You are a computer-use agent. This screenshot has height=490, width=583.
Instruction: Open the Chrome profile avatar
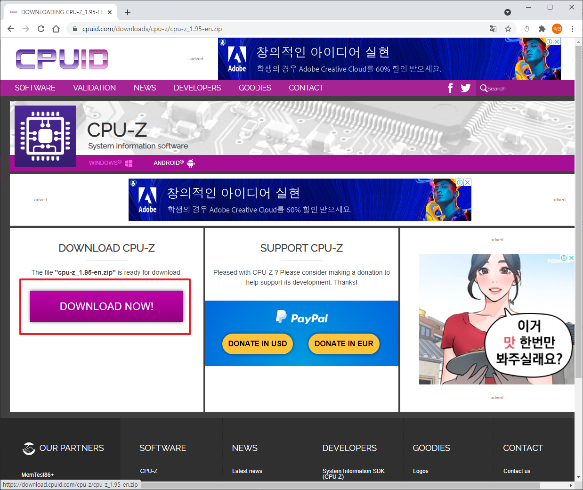(x=557, y=29)
